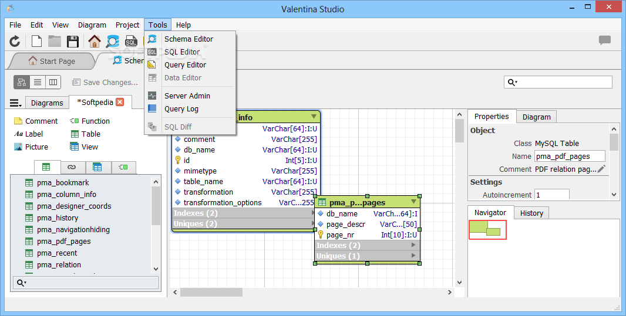The height and width of the screenshot is (316, 626).
Task: Click the pencil icon to edit Comment
Action: coord(602,169)
